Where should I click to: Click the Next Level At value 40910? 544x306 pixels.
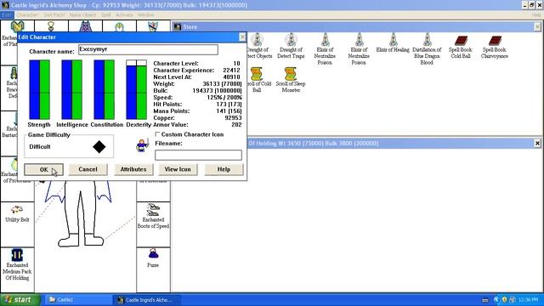tap(231, 77)
